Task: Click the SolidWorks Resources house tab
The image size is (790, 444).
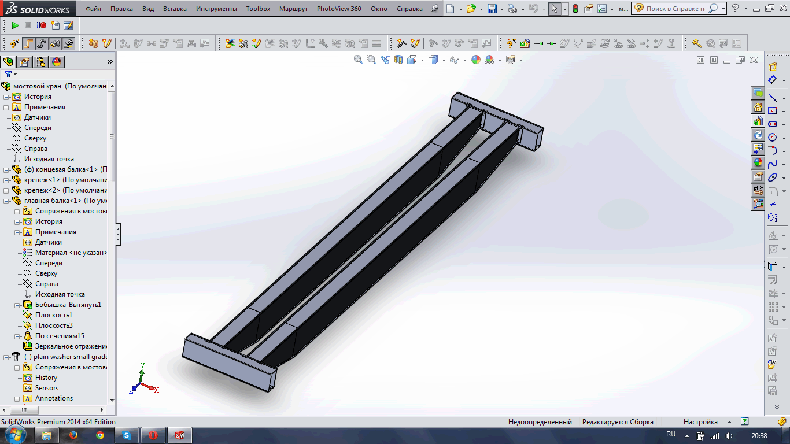Action: [x=758, y=107]
